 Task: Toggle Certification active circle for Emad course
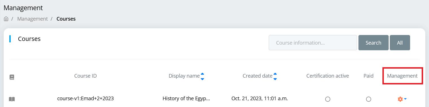[x=327, y=99]
